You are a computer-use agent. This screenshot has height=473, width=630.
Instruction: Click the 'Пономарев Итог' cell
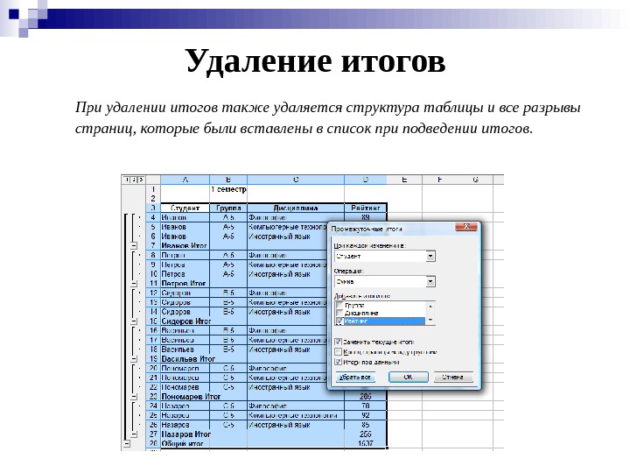tap(185, 397)
